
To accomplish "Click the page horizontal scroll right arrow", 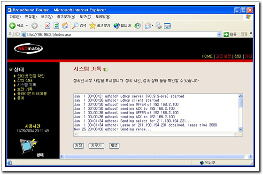I will pos(250,157).
